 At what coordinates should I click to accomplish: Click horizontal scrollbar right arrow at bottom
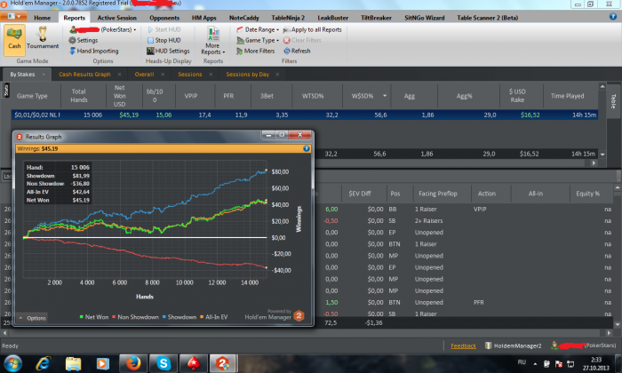pos(609,333)
